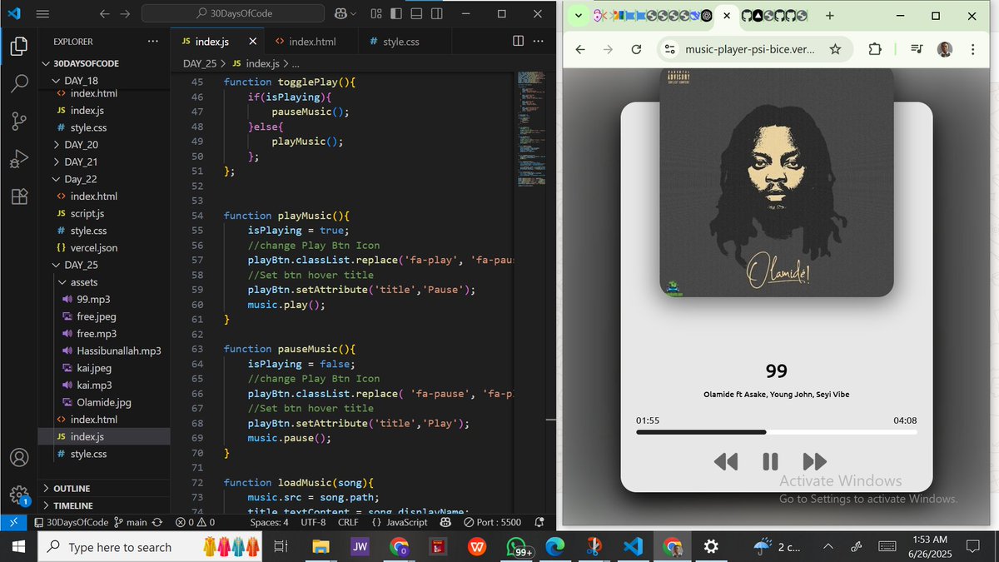Screen dimensions: 999x562
Task: Open the customize layout control
Action: pyautogui.click(x=376, y=14)
